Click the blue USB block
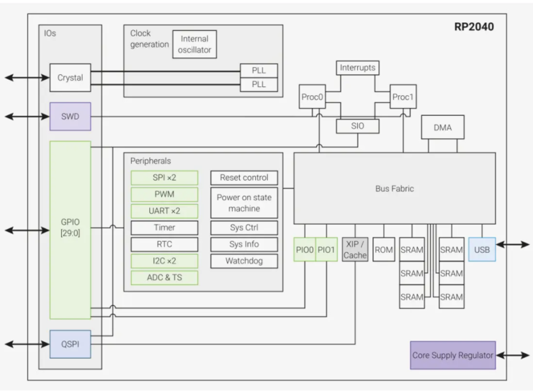The height and width of the screenshot is (391, 533). tap(482, 249)
